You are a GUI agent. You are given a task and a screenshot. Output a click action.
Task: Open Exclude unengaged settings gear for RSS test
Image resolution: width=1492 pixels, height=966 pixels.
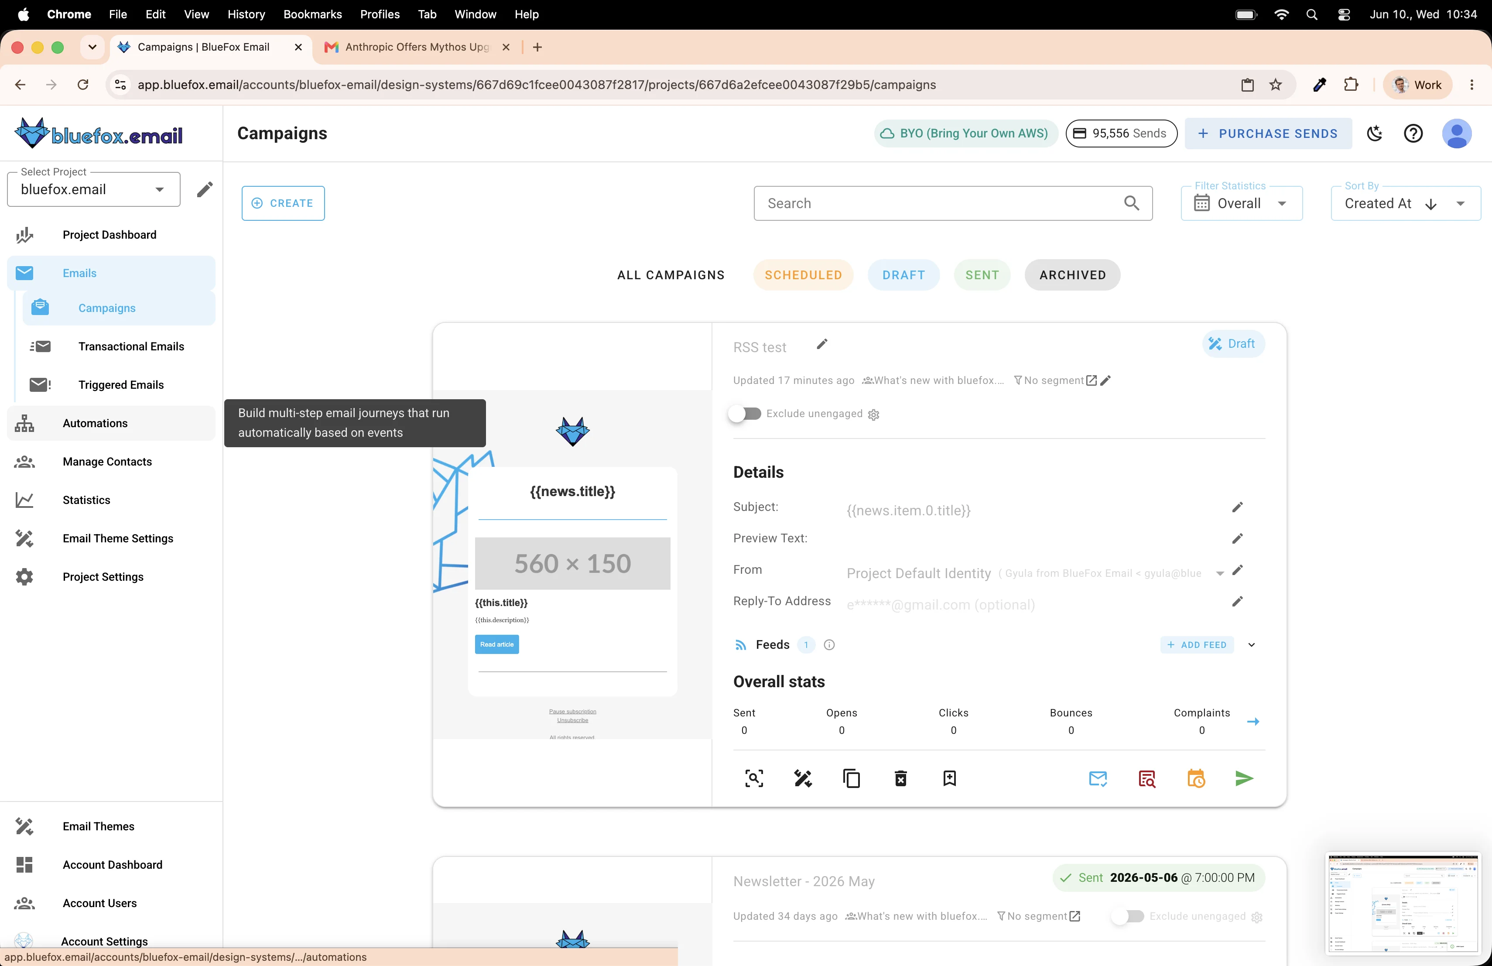pos(873,414)
